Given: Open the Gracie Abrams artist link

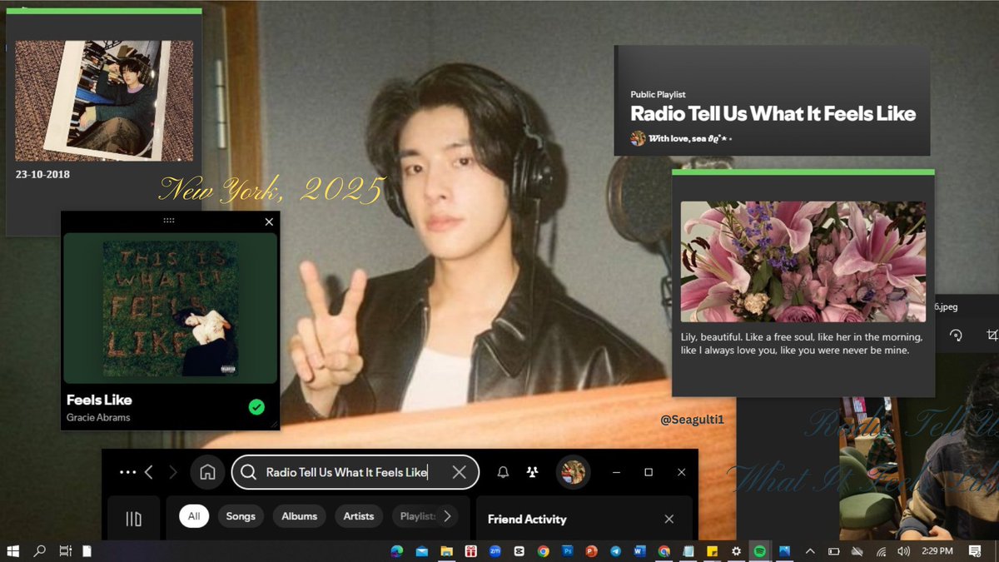Looking at the screenshot, I should point(98,417).
